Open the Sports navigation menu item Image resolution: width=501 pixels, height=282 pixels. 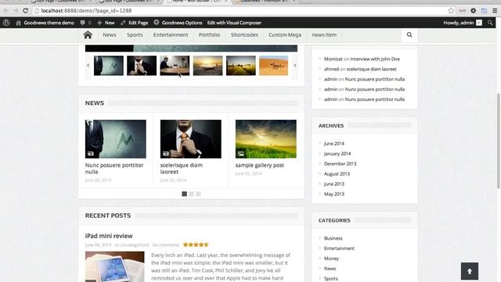pos(135,34)
